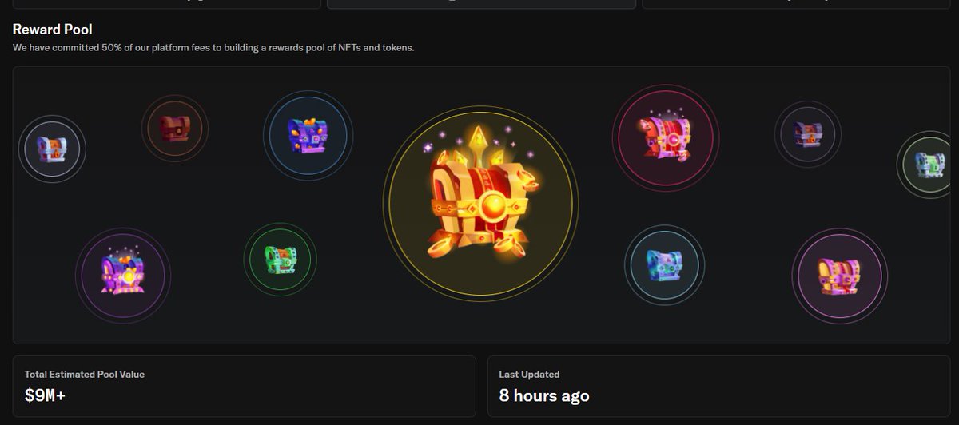Click the platform fees description text
Image resolution: width=959 pixels, height=425 pixels.
tap(213, 48)
